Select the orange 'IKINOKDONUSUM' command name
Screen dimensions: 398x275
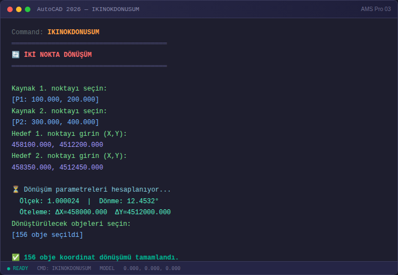pyautogui.click(x=74, y=32)
